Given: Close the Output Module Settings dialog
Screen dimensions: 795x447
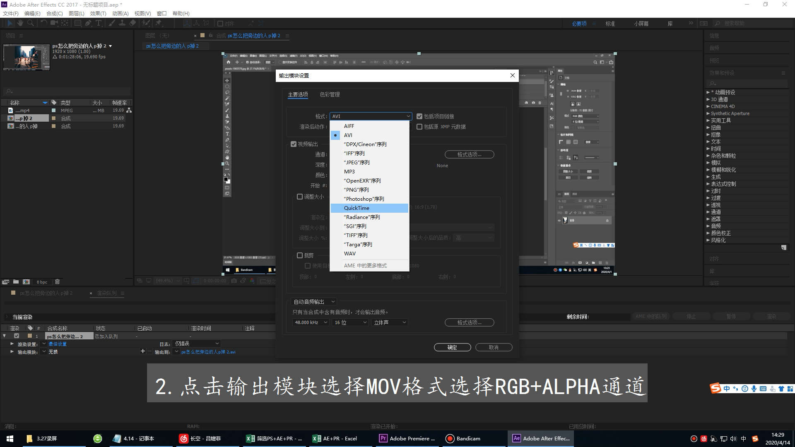Looking at the screenshot, I should click(513, 75).
